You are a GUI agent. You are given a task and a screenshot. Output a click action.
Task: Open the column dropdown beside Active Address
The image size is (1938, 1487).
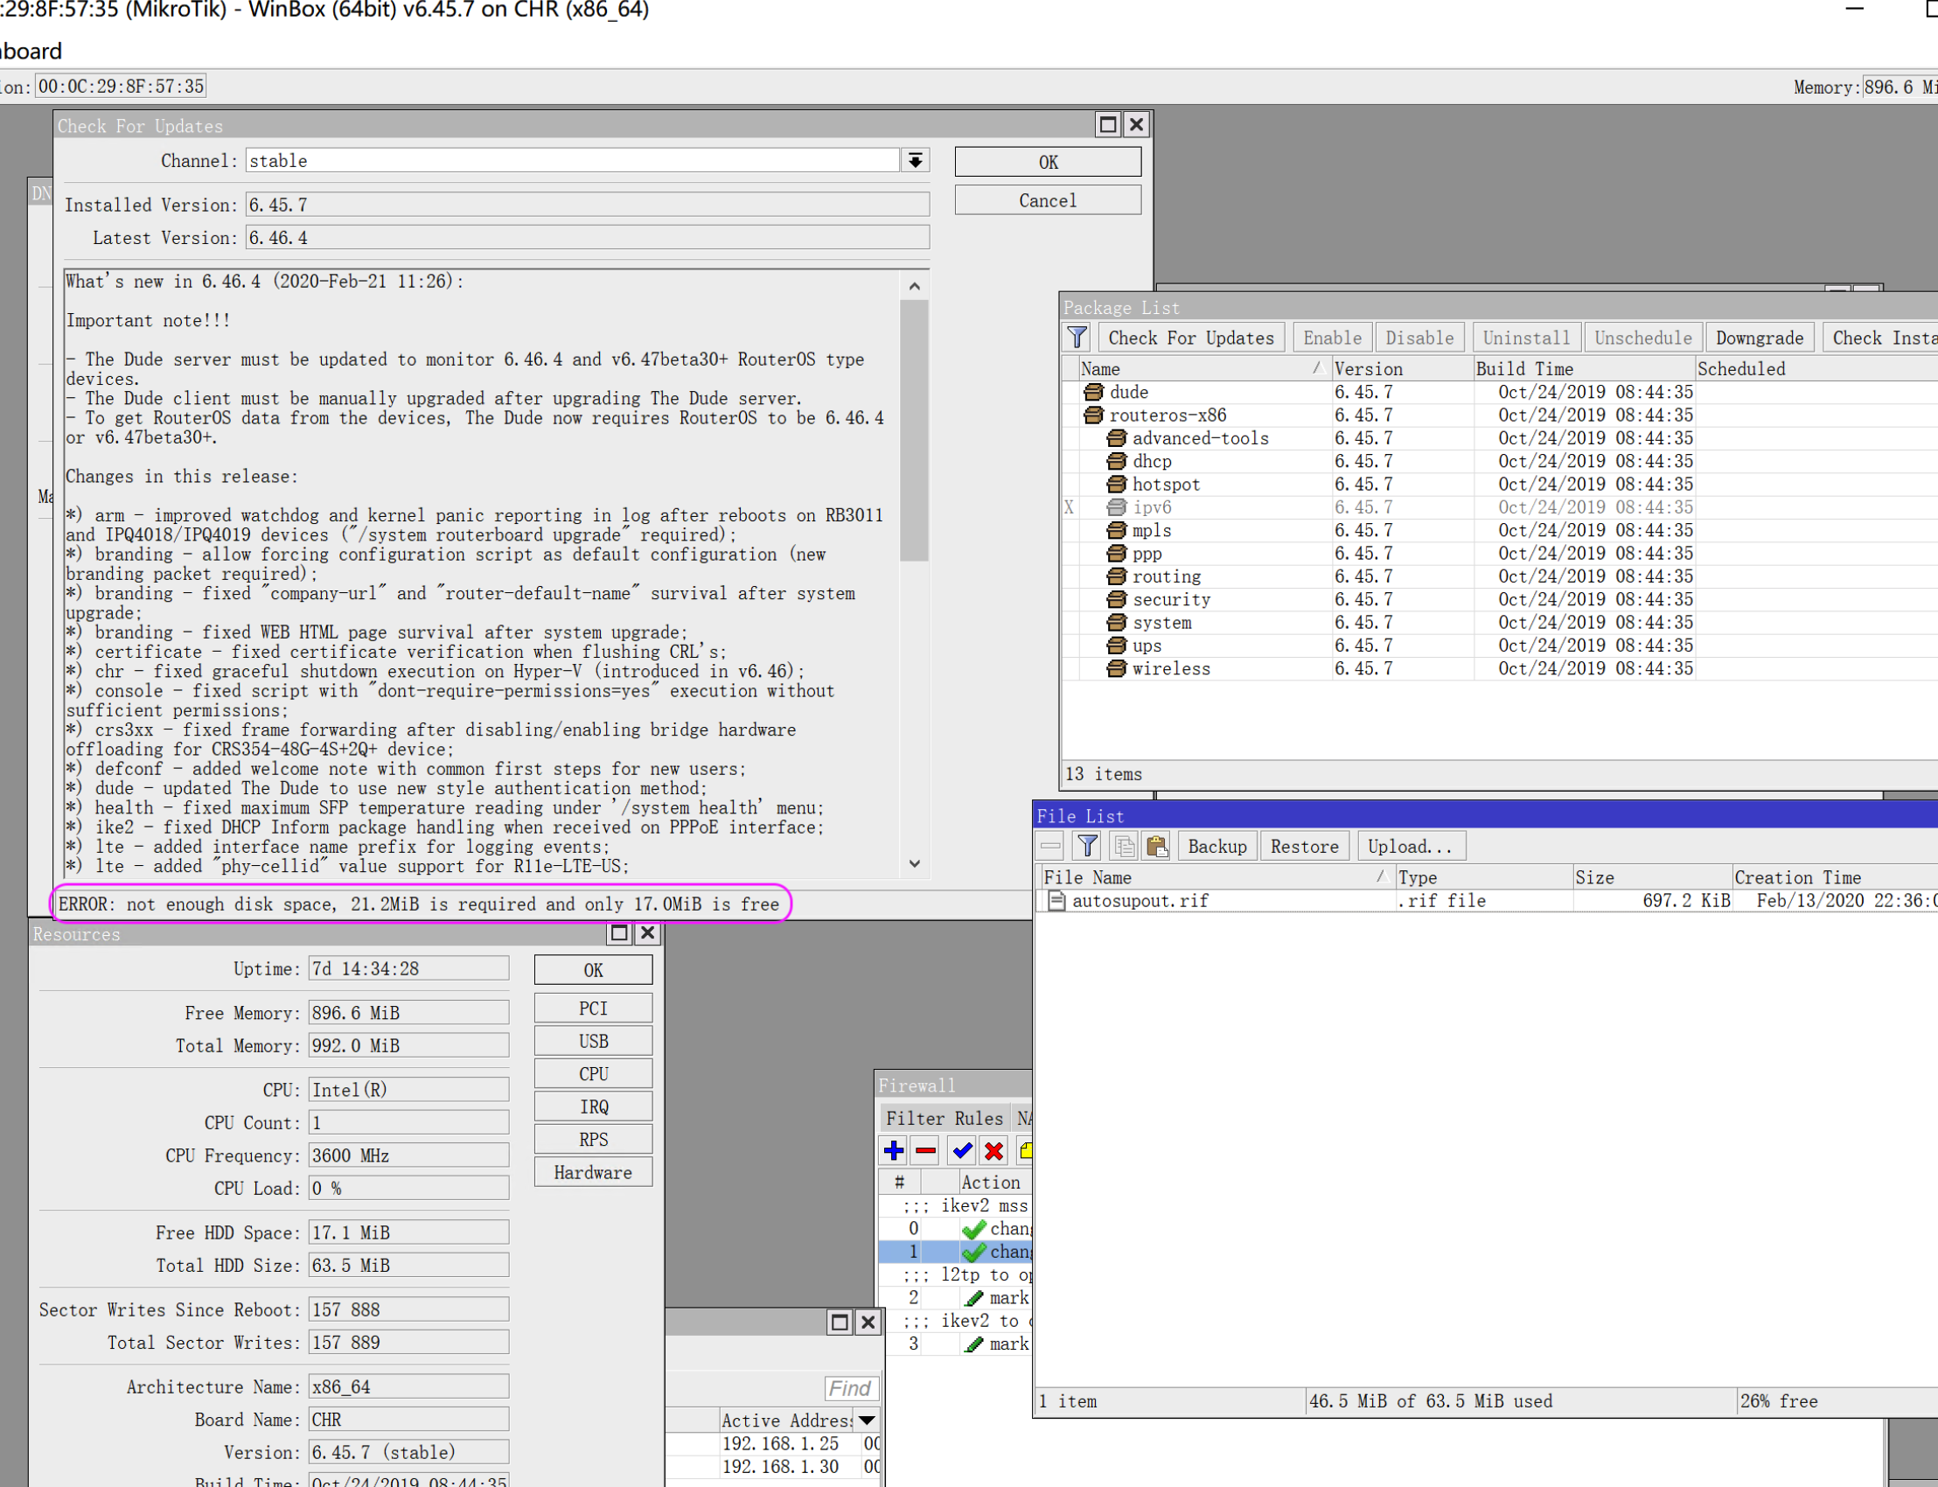(x=868, y=1420)
